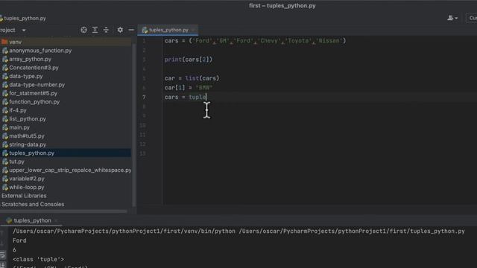
Task: Open the Project view dropdown arrow
Action: [24, 31]
